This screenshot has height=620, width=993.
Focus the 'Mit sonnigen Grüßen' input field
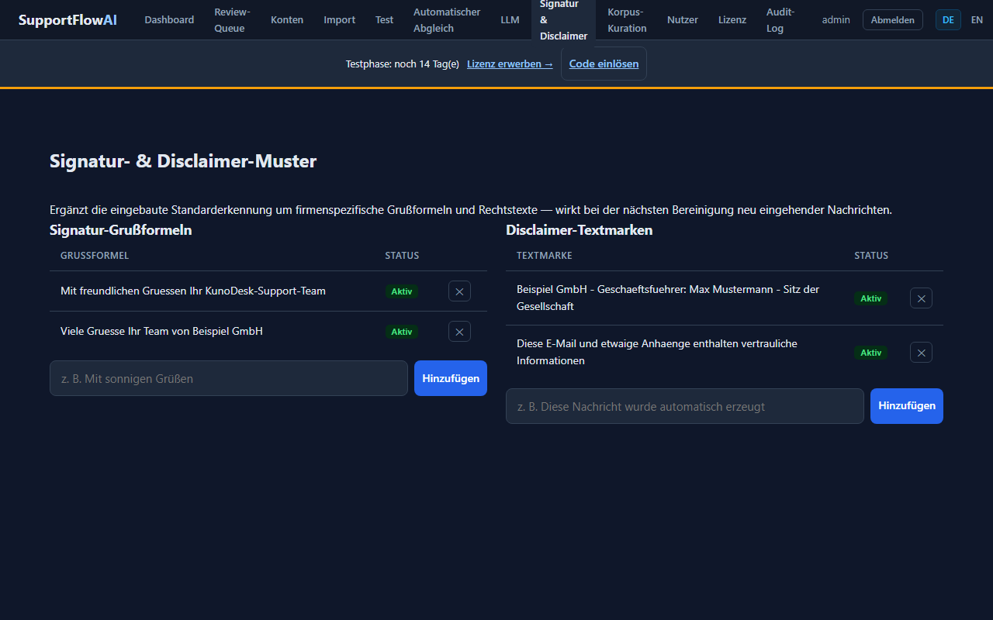tap(229, 378)
